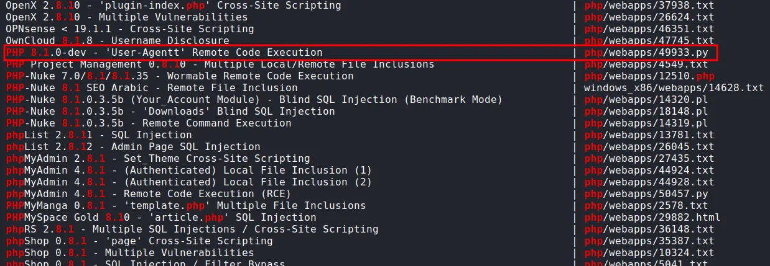Click the php/webapps/14320.pl path

tap(646, 100)
